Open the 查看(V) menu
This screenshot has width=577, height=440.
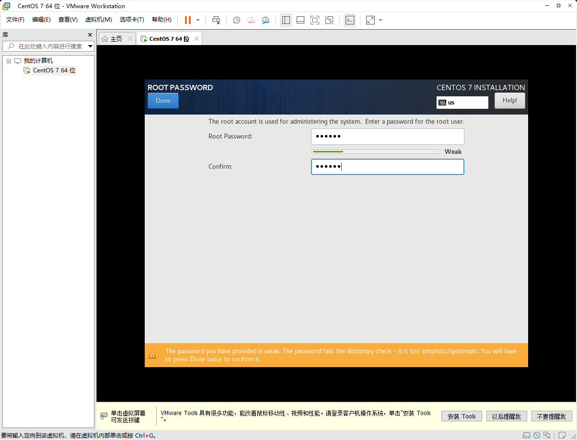[68, 20]
